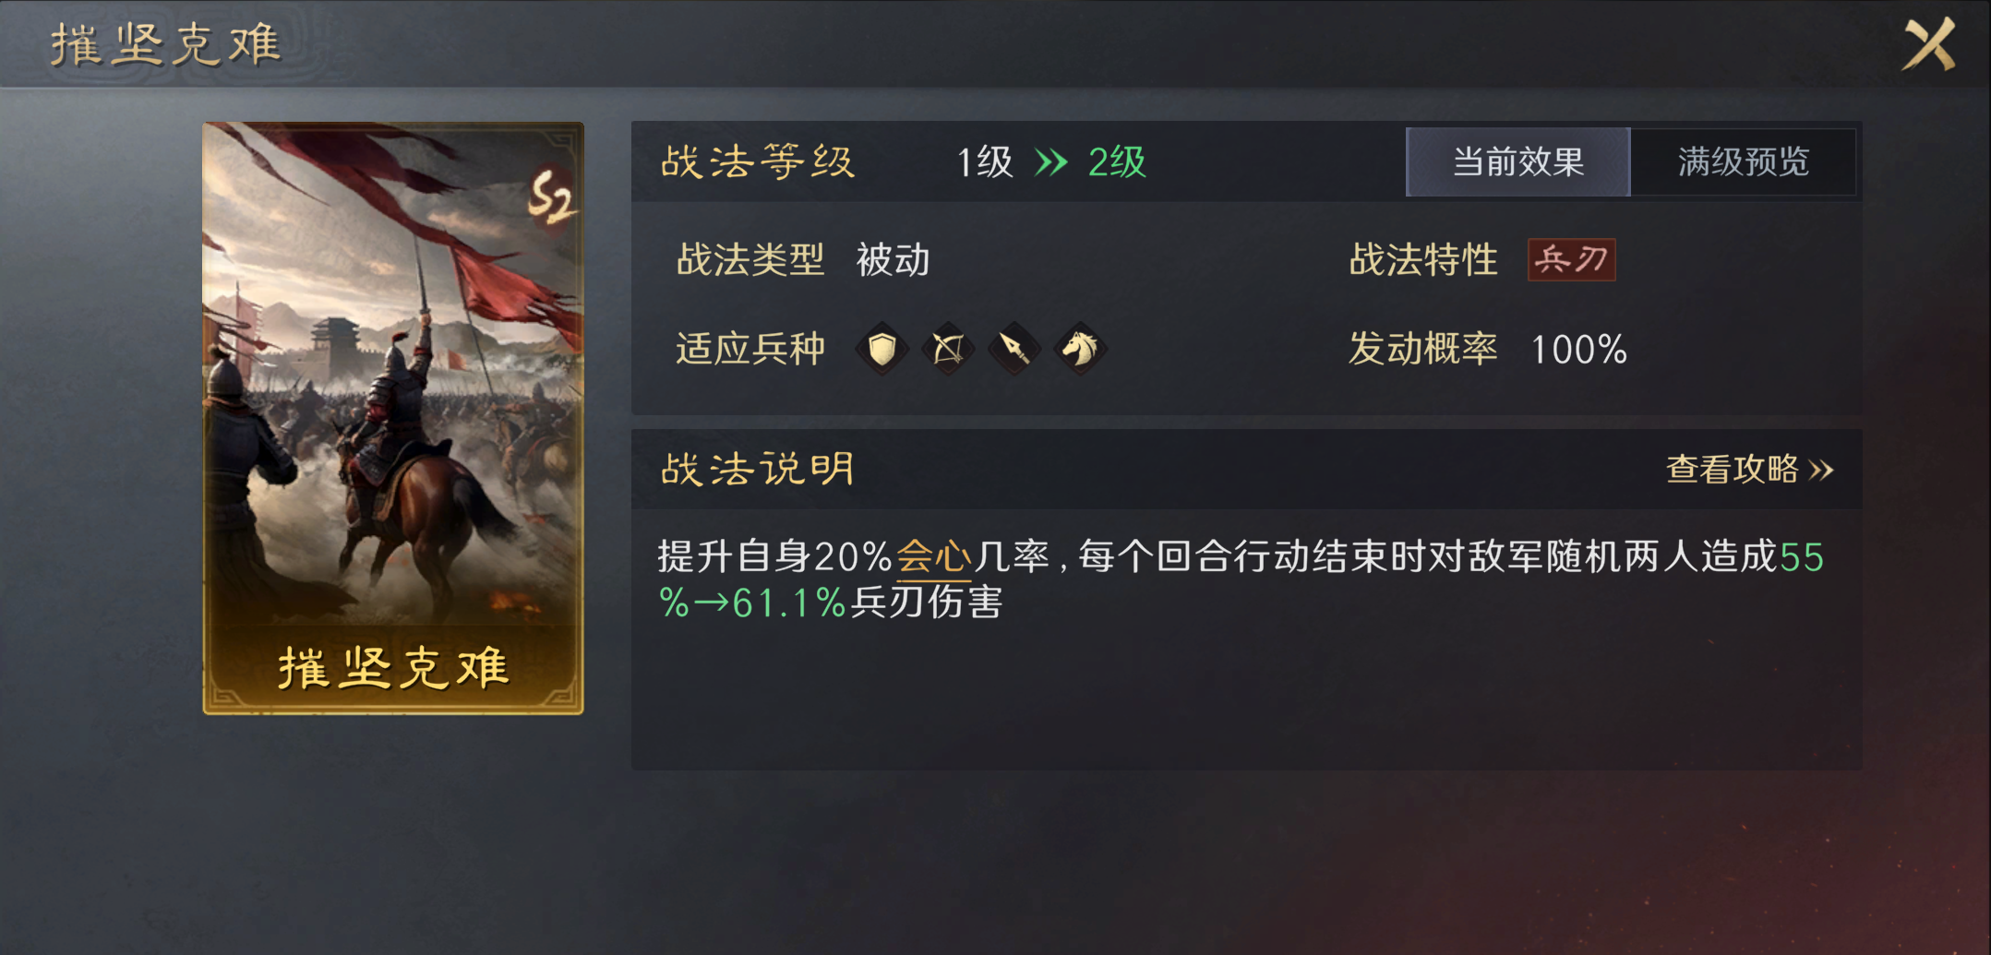This screenshot has width=1991, height=955.
Task: Click the 100% activation probability value
Action: (x=1579, y=350)
